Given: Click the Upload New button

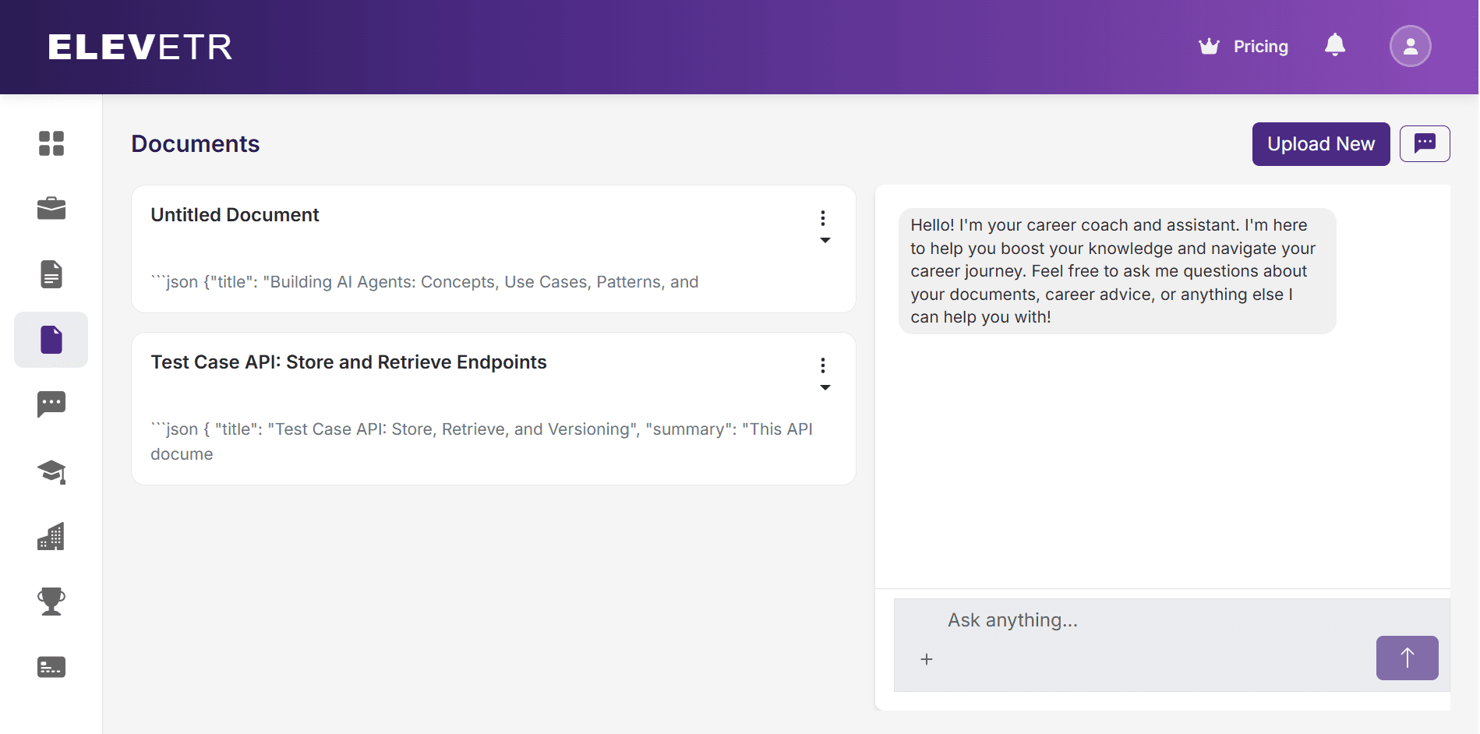Looking at the screenshot, I should pos(1320,144).
